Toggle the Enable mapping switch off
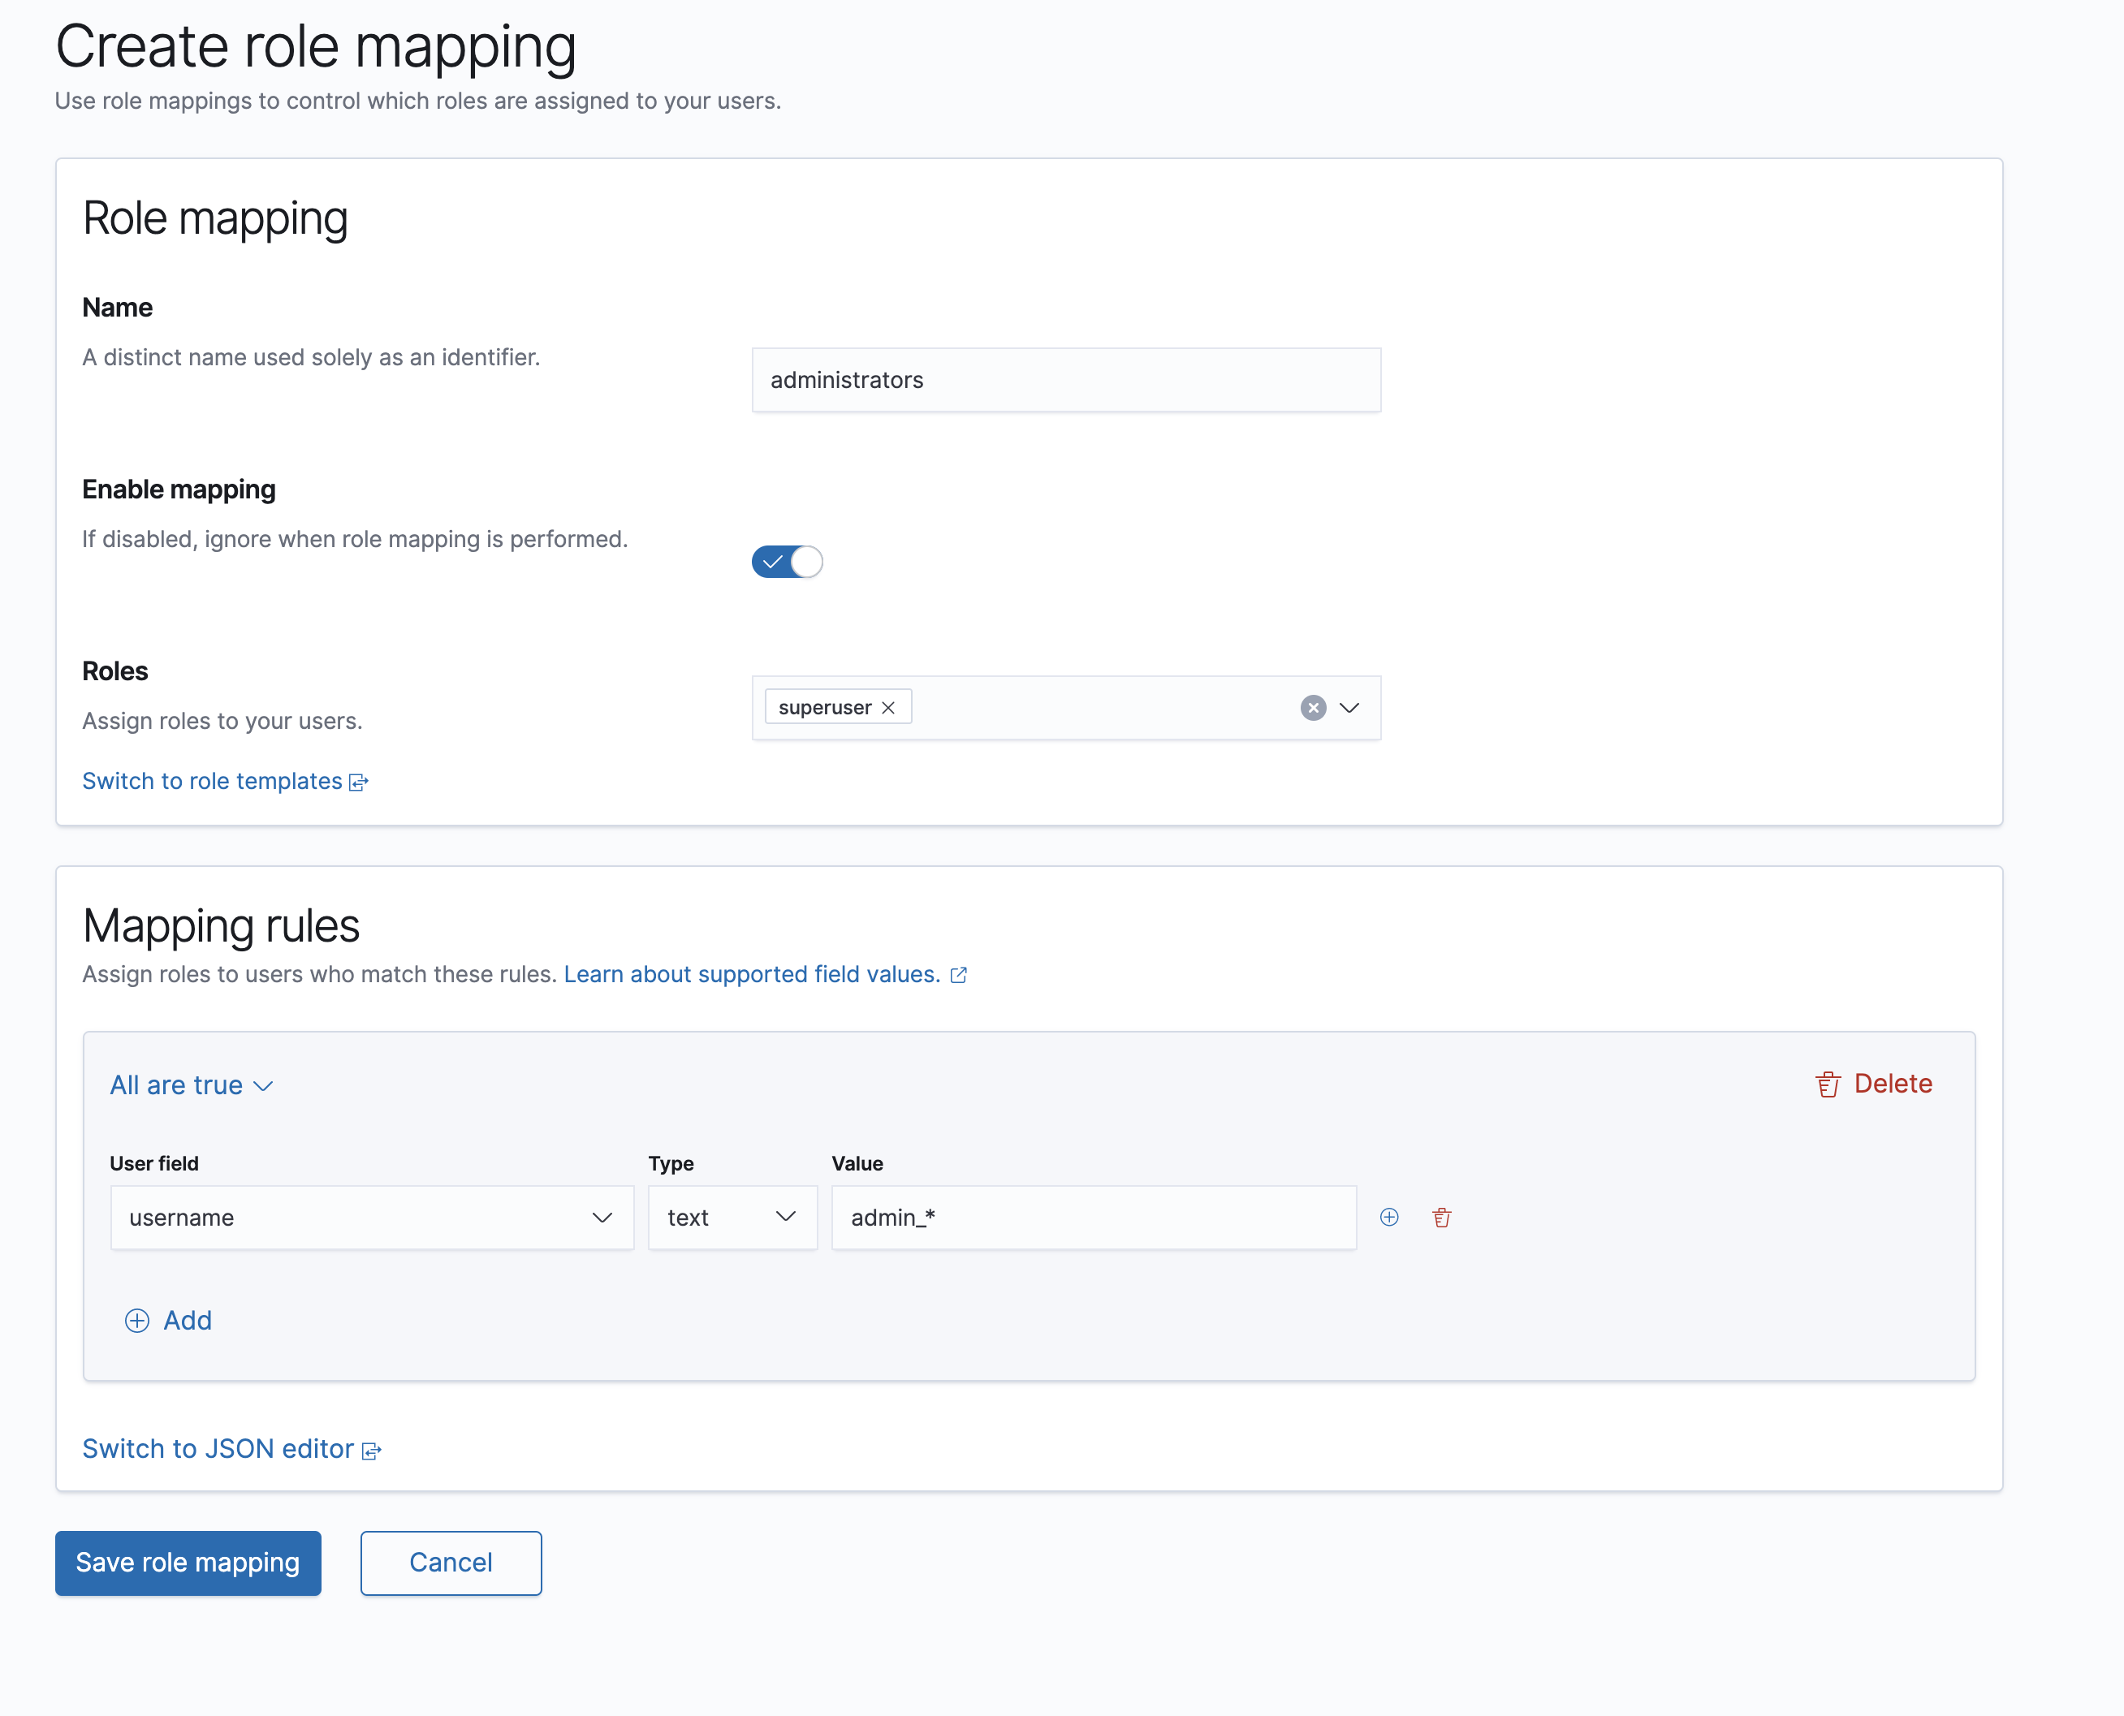Screen dimensions: 2124x1716 pyautogui.click(x=788, y=560)
